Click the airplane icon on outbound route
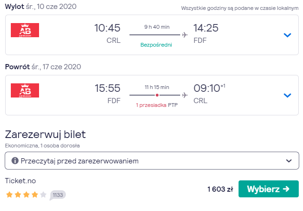303x211 pixels. (185, 35)
